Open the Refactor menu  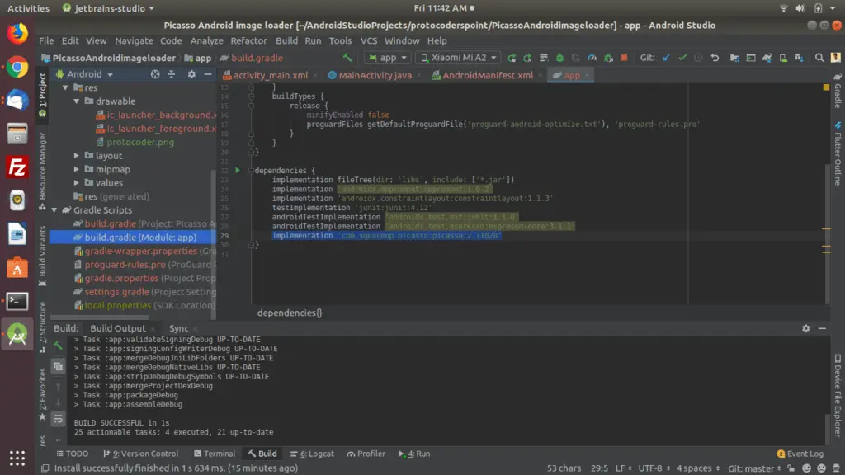[x=248, y=41]
